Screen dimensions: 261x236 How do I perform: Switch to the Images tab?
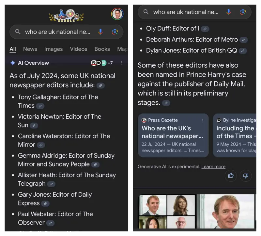54,49
